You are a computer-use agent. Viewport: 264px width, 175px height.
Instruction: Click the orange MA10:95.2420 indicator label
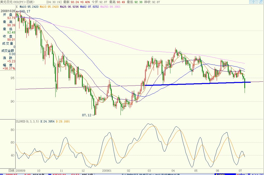49,7
